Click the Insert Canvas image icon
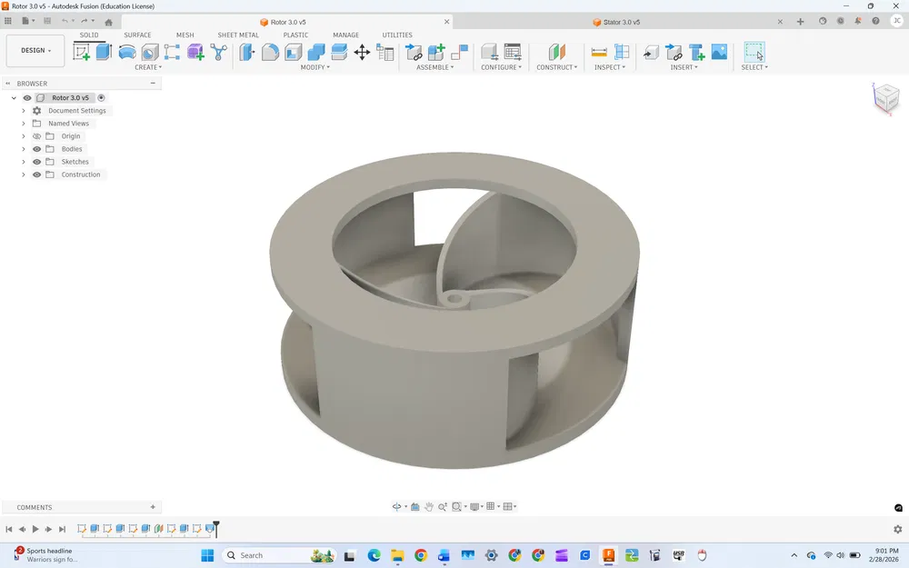Image resolution: width=909 pixels, height=568 pixels. [x=719, y=52]
